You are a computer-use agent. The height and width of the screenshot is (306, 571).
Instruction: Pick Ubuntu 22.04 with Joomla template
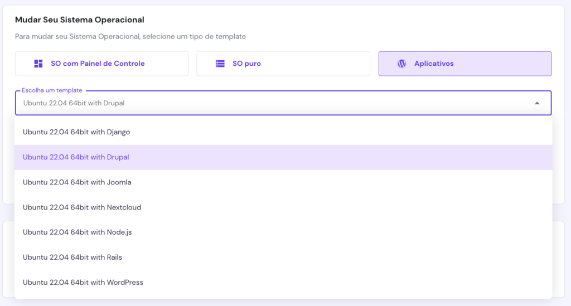coord(77,182)
